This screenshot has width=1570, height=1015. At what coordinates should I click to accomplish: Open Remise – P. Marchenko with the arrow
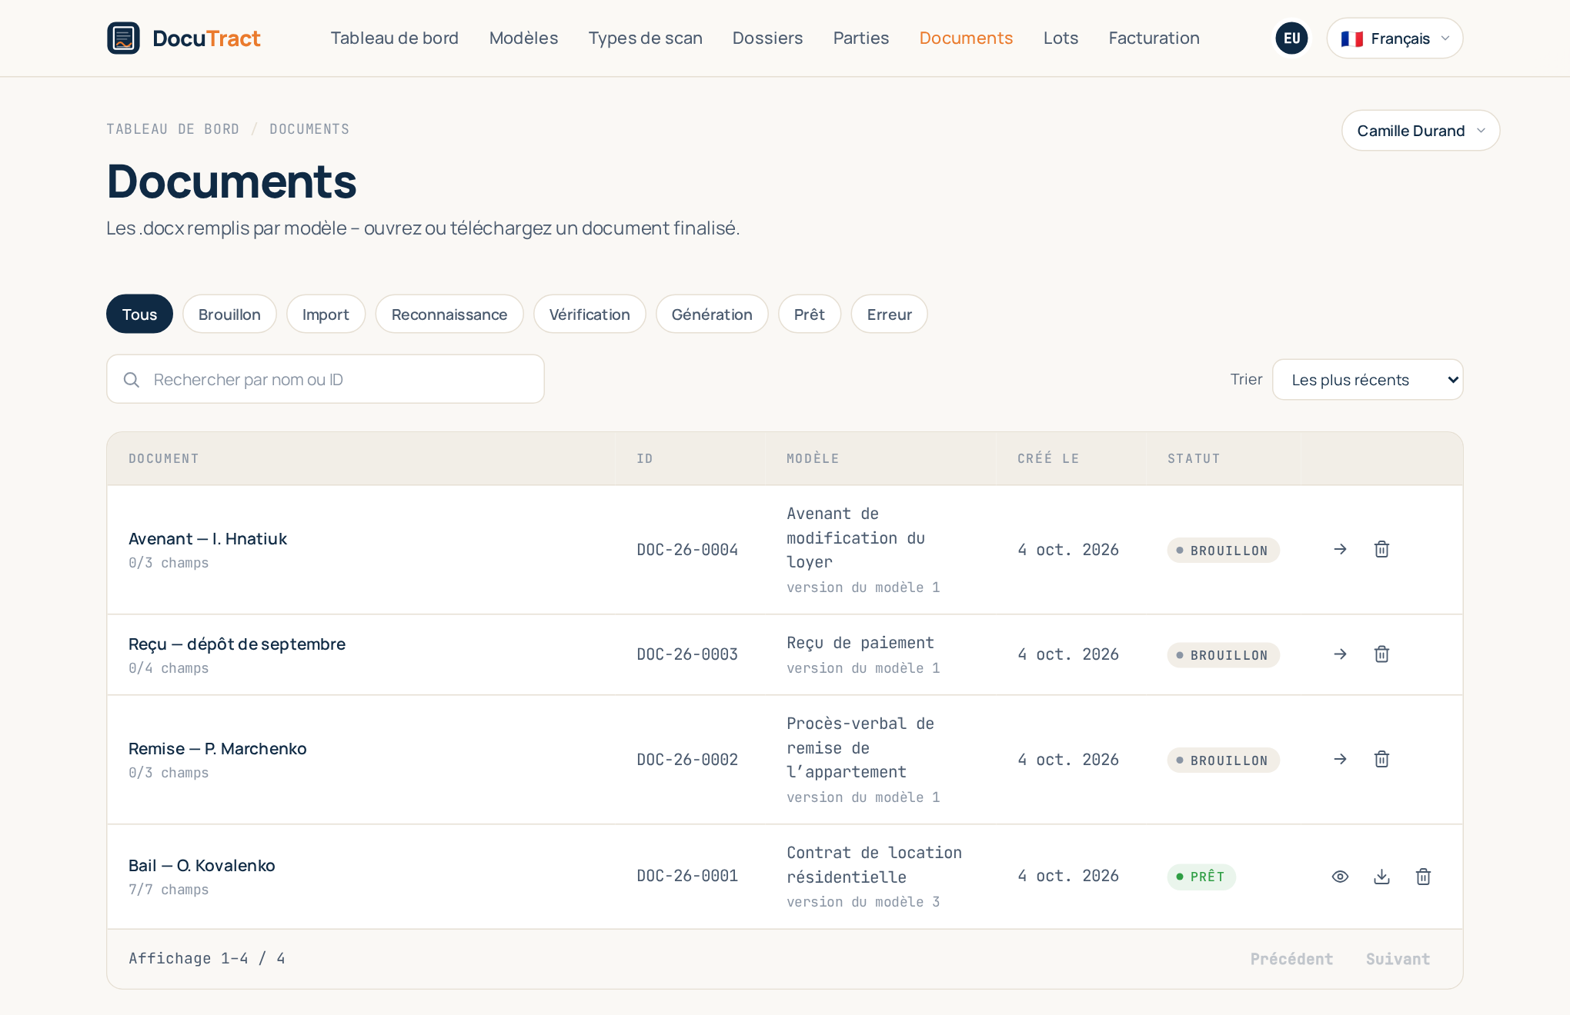[x=1340, y=760]
